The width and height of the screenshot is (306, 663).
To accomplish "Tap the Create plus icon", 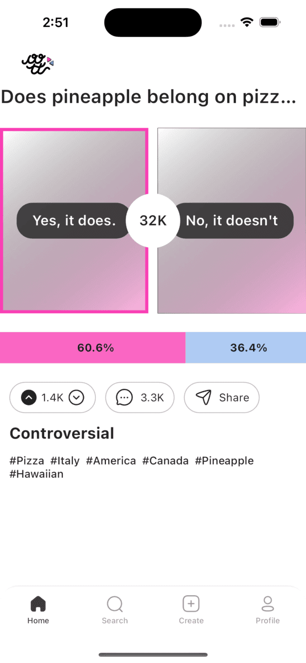I will (x=191, y=604).
